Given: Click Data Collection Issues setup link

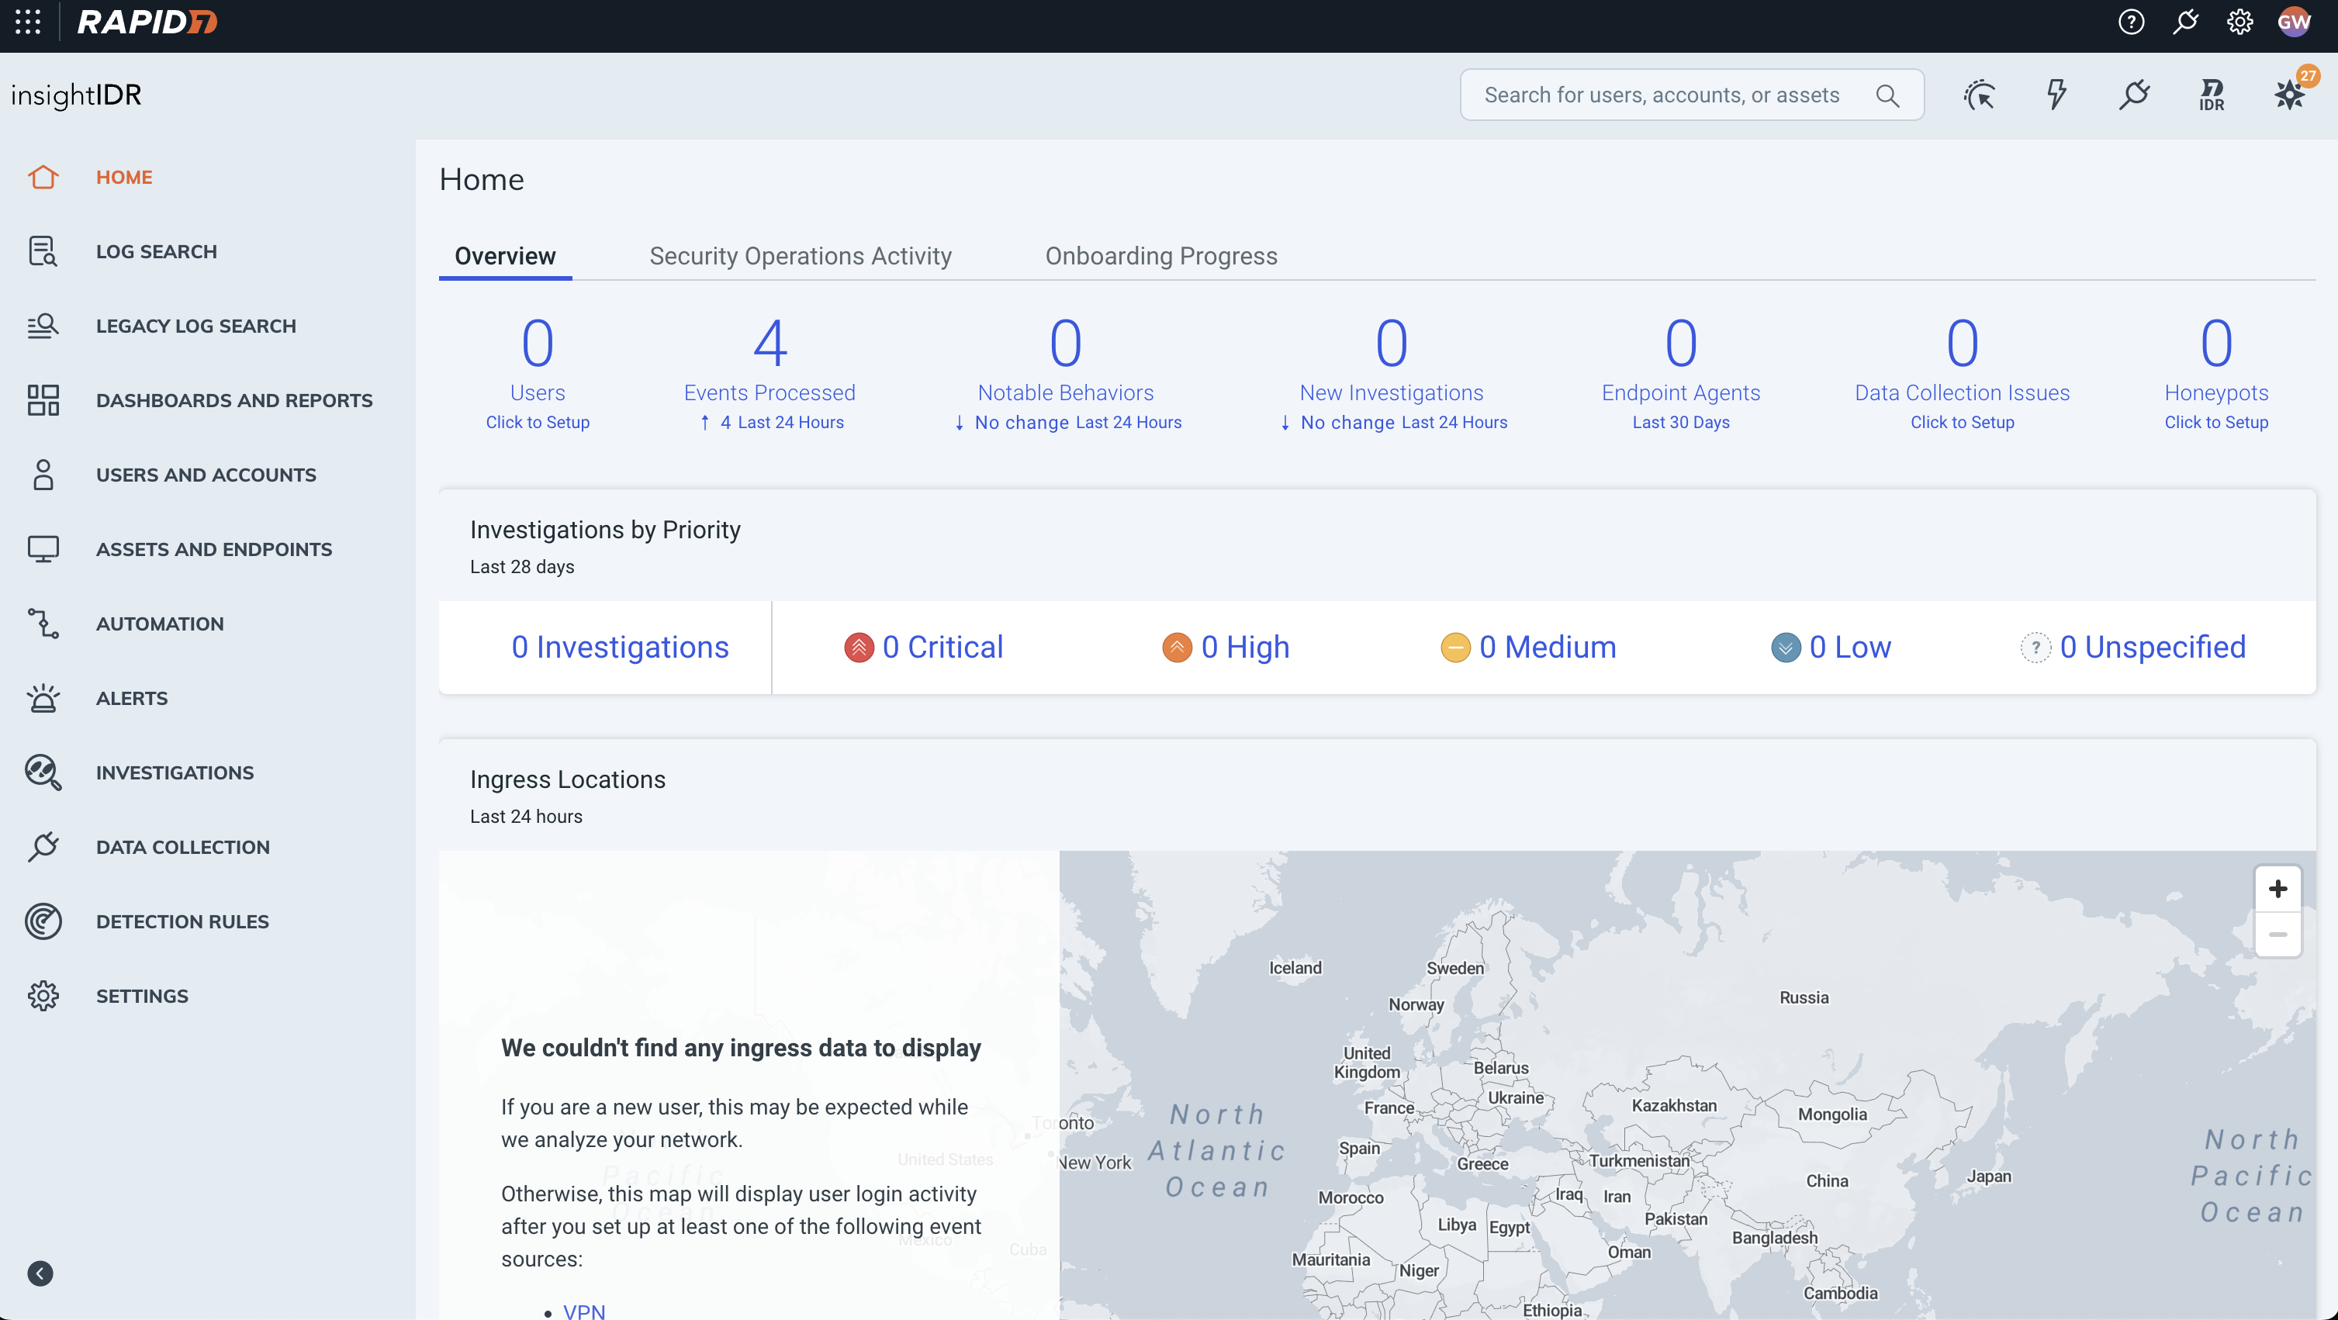Looking at the screenshot, I should [x=1963, y=422].
